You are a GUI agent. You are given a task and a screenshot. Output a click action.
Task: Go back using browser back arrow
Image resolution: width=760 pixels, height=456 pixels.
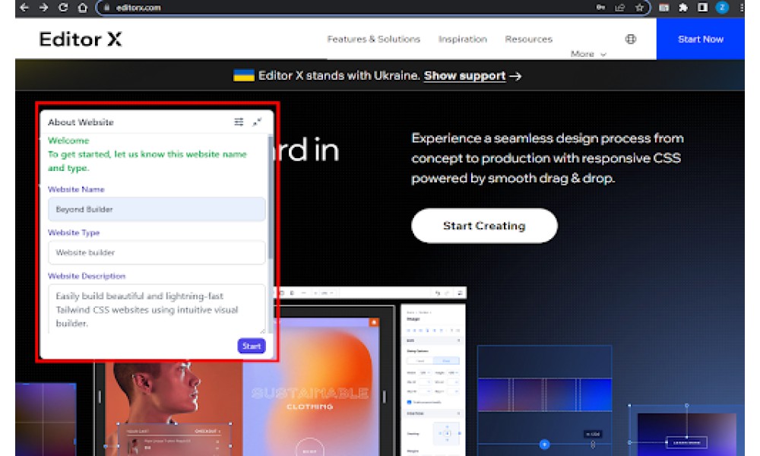click(24, 8)
